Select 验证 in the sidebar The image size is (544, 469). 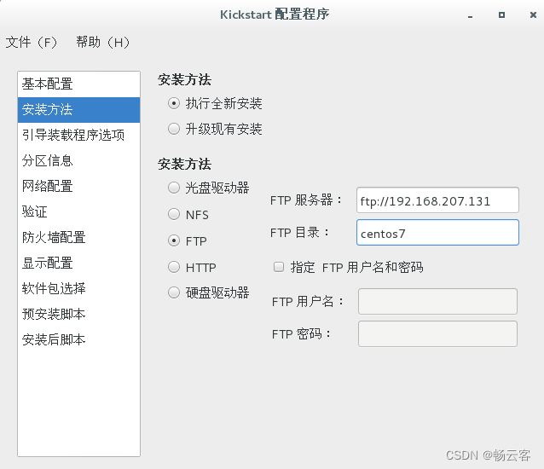pos(78,211)
